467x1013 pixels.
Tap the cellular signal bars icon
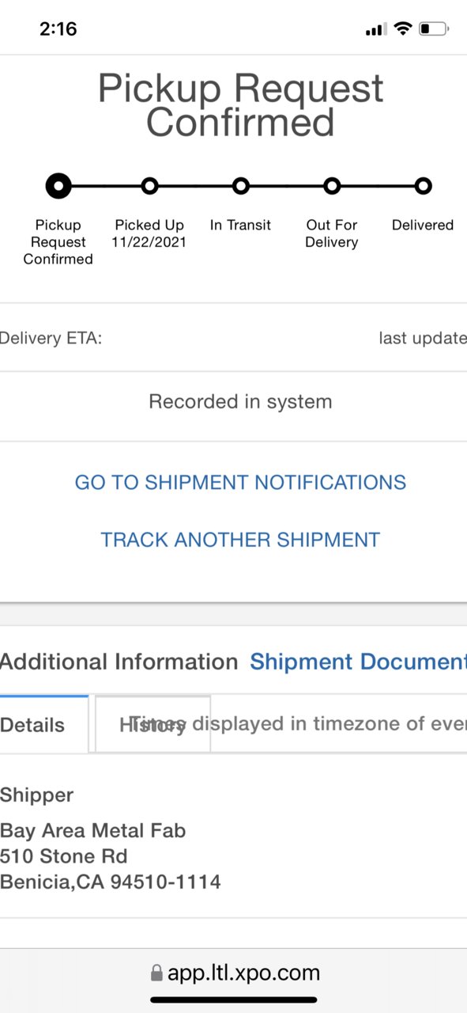375,30
